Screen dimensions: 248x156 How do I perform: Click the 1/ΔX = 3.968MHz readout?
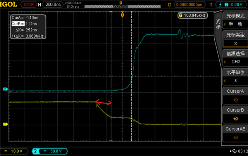click(x=28, y=36)
